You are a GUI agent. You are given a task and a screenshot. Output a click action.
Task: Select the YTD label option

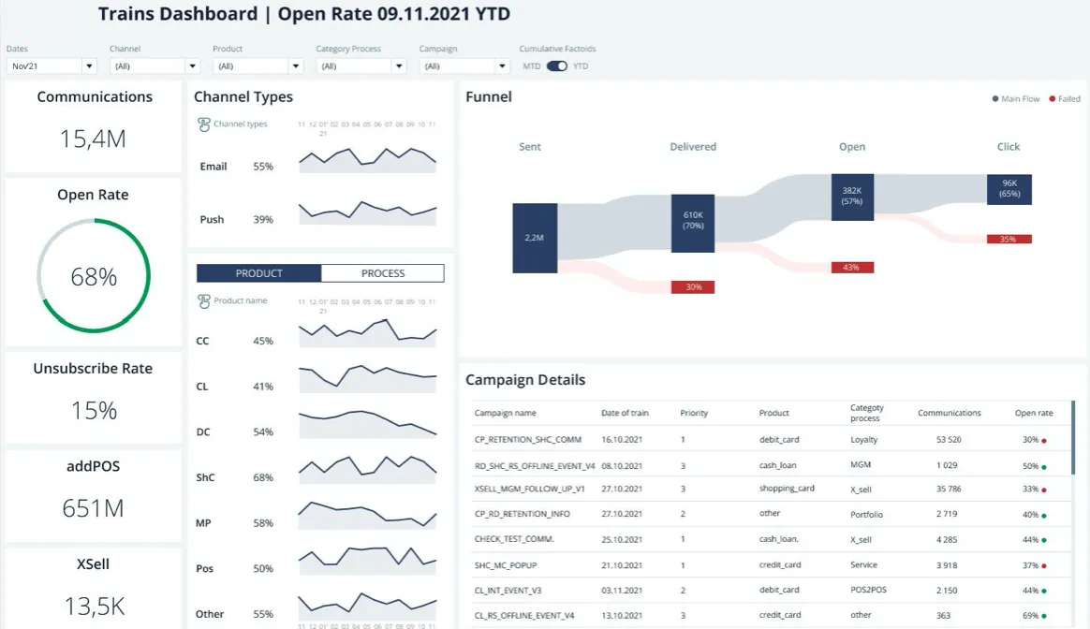pyautogui.click(x=581, y=66)
